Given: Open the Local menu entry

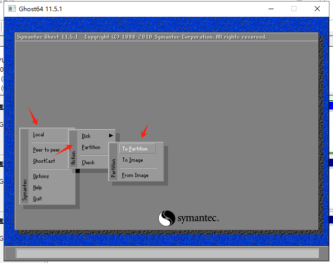Looking at the screenshot, I should (39, 135).
